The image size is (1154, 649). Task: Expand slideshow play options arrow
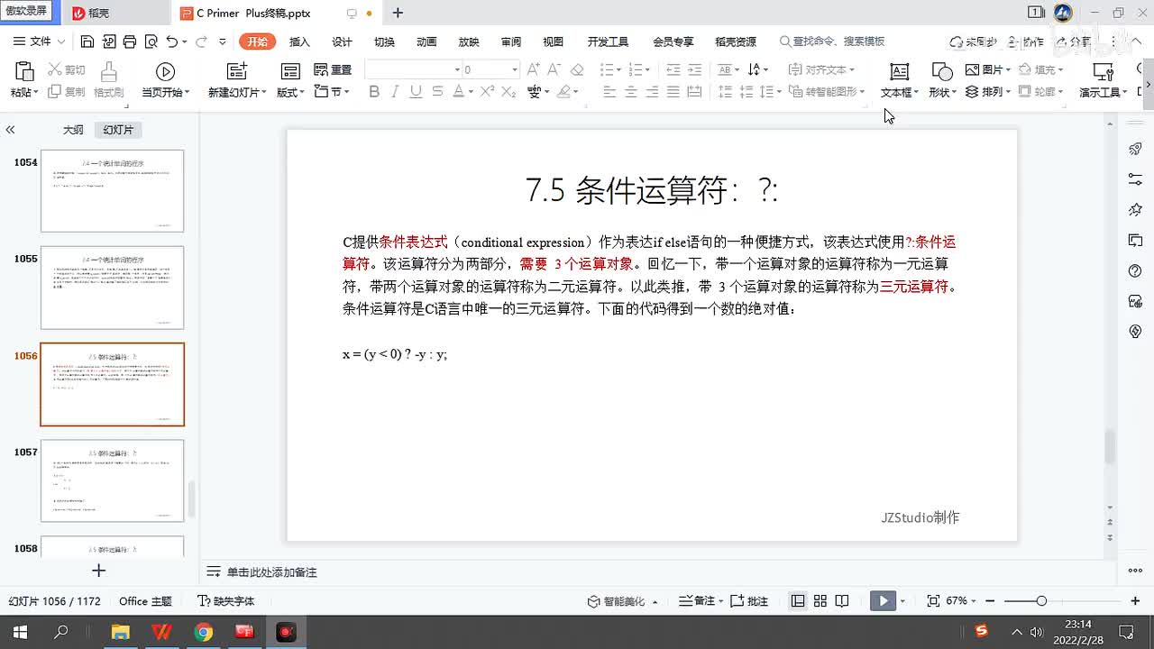coord(902,601)
